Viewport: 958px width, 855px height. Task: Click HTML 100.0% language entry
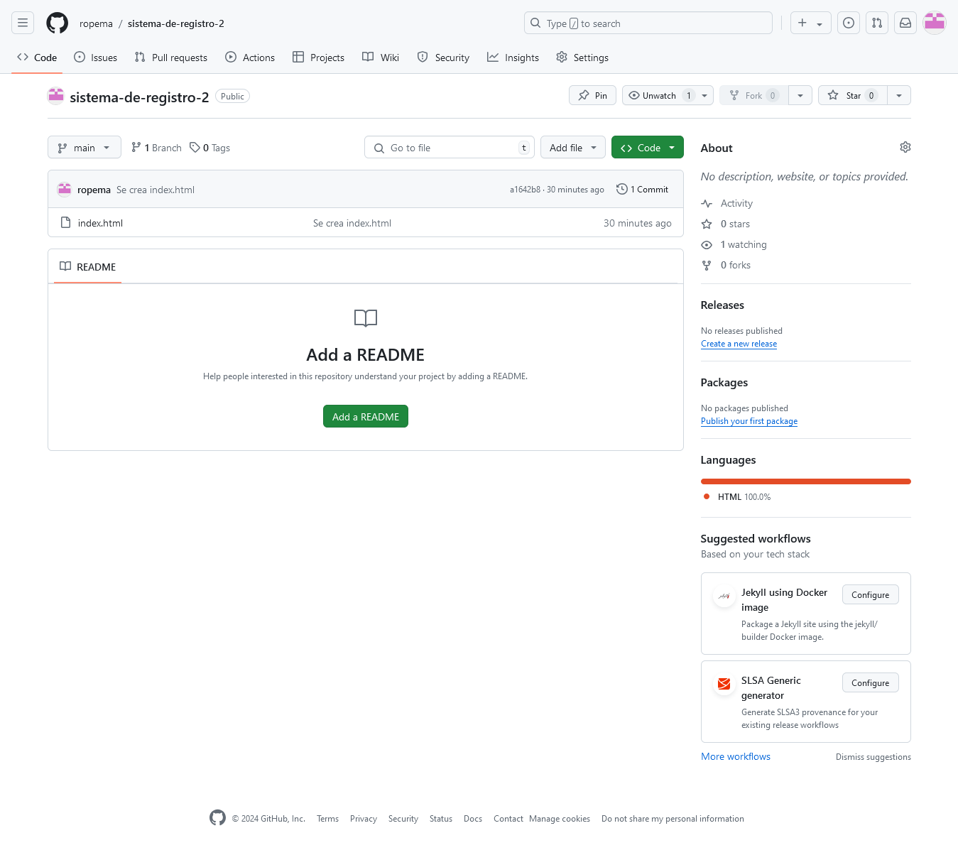click(x=737, y=497)
